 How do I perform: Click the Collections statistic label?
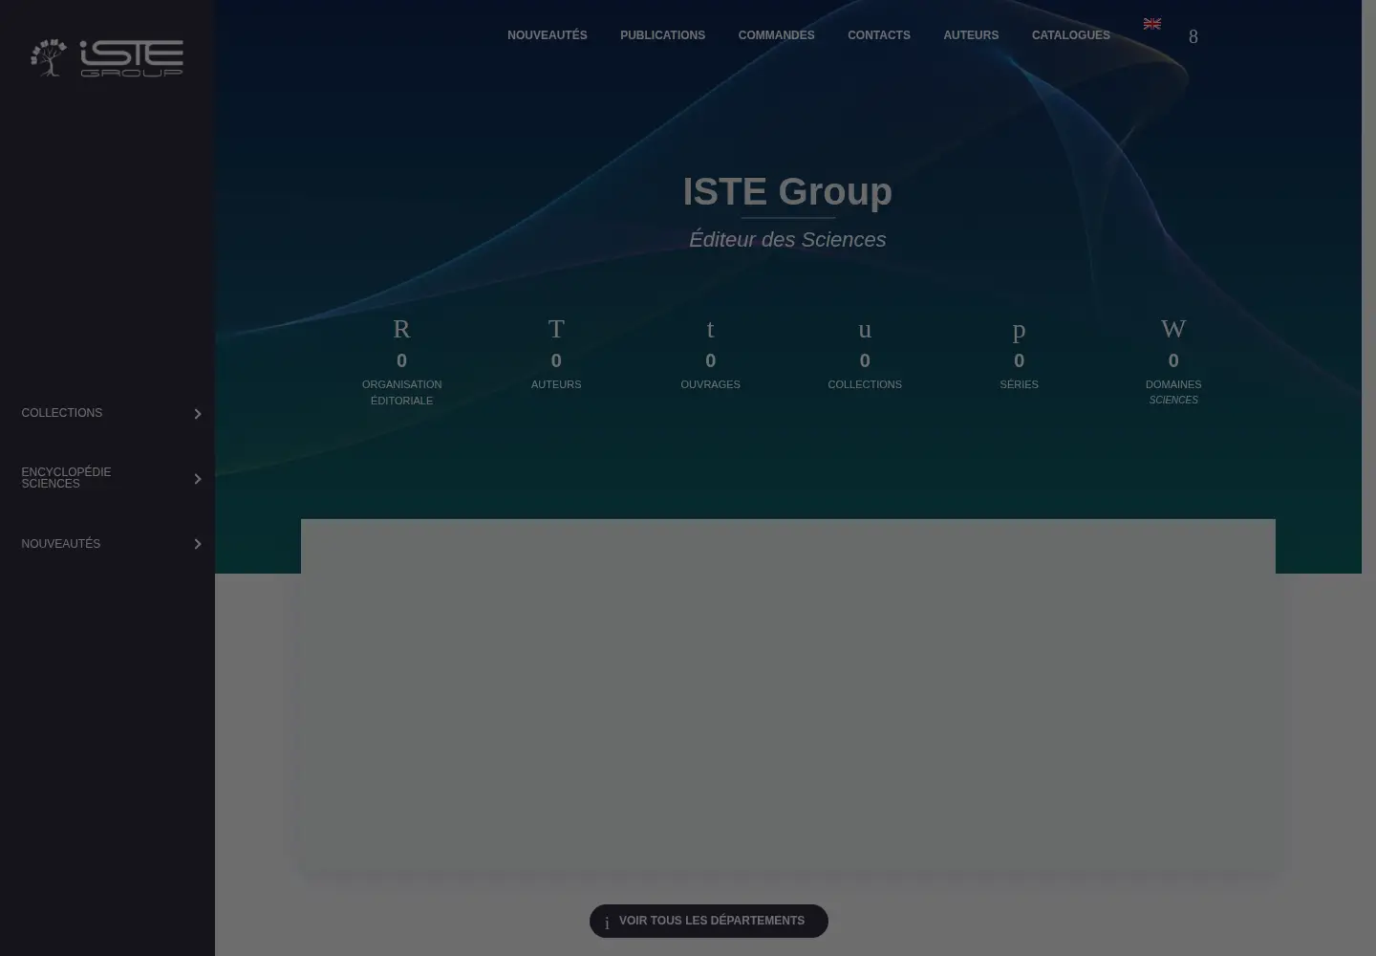[865, 384]
